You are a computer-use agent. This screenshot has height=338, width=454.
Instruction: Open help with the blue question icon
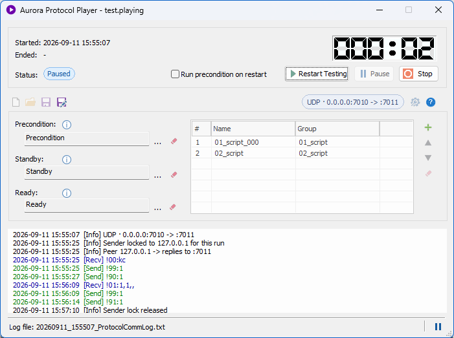point(431,102)
